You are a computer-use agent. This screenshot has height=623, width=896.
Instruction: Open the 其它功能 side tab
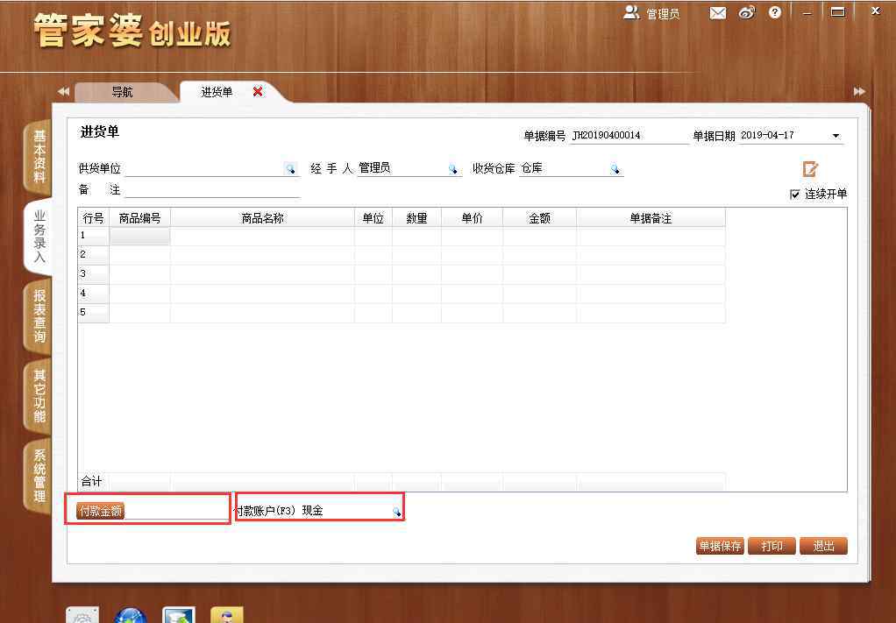(39, 396)
